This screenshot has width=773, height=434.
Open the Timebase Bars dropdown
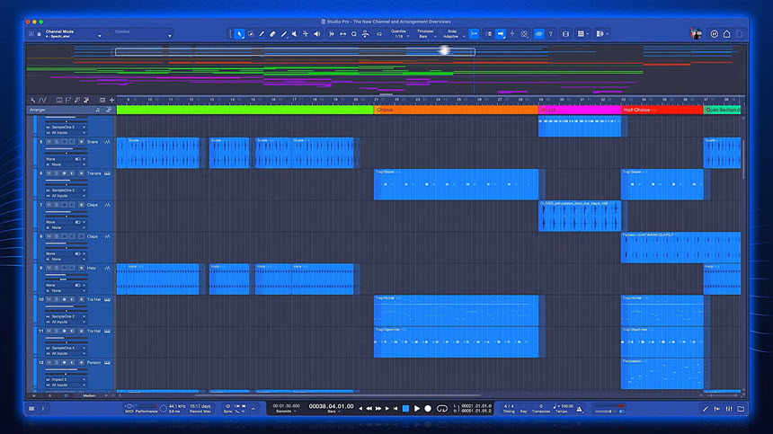tap(426, 34)
